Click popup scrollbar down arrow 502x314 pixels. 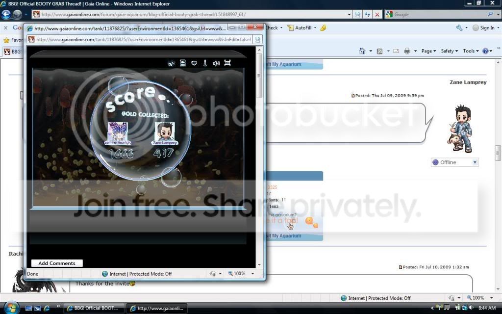tap(259, 265)
